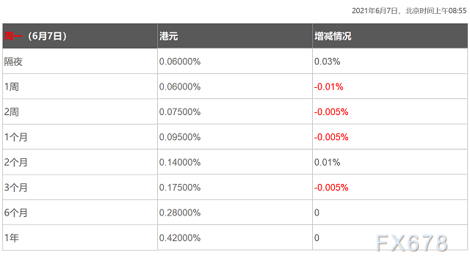This screenshot has height=269, width=470.
Task: Click the 0.07500% rate value
Action: tap(180, 112)
